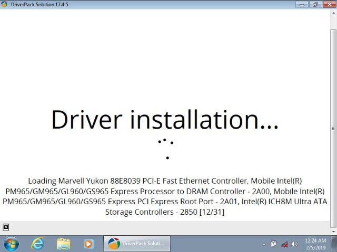The width and height of the screenshot is (337, 252).
Task: Click the Show Desktop strip beside the clock
Action: coord(334,244)
